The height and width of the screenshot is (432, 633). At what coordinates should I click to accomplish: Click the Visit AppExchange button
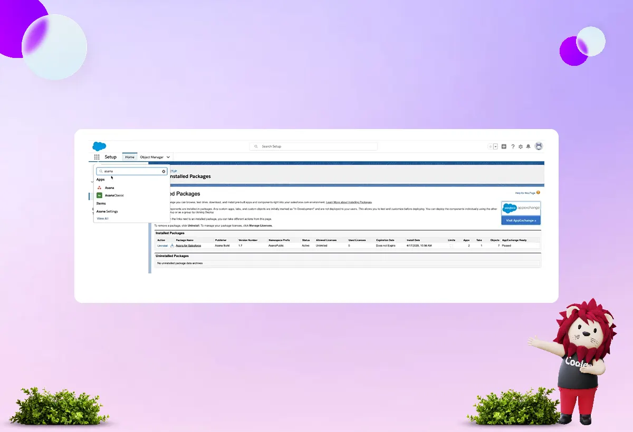(521, 220)
